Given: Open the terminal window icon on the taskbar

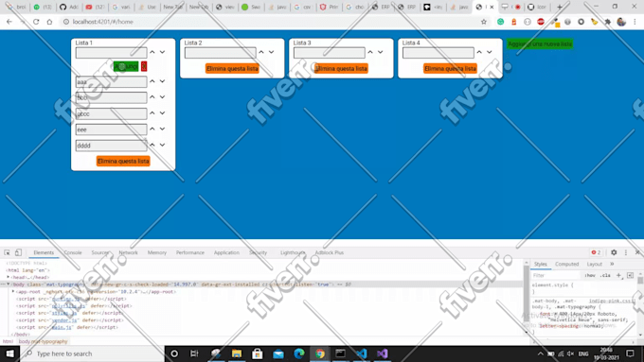Looking at the screenshot, I should coord(341,353).
